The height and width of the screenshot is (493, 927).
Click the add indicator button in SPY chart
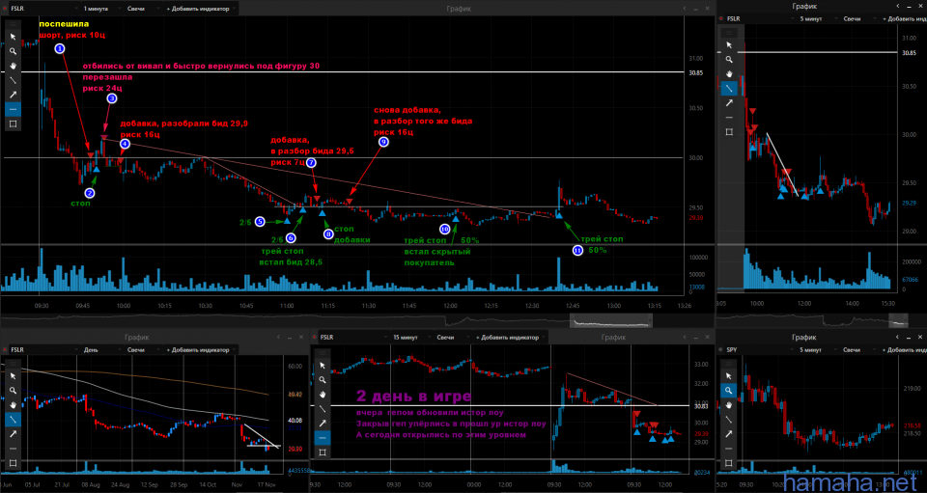point(904,349)
